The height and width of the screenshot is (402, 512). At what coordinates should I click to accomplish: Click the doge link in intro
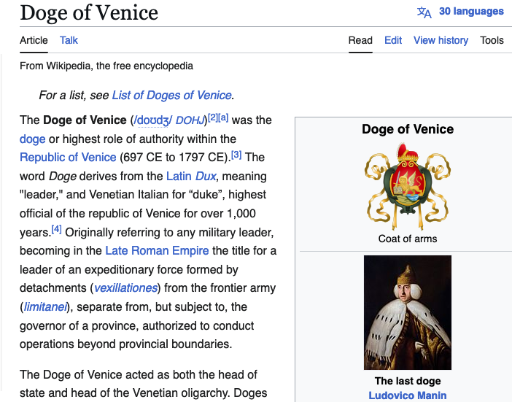coord(32,139)
